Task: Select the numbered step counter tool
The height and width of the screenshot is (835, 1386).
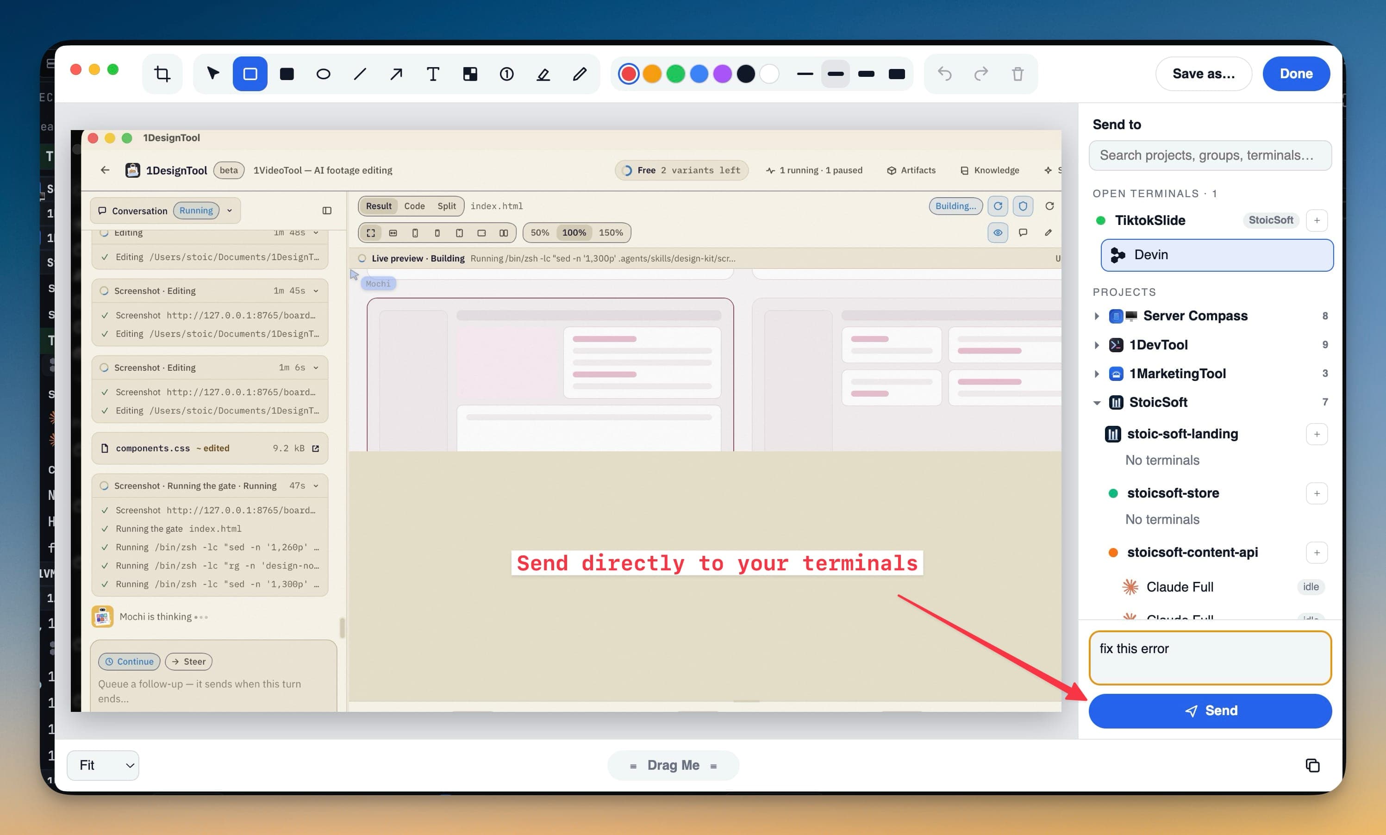Action: tap(507, 74)
